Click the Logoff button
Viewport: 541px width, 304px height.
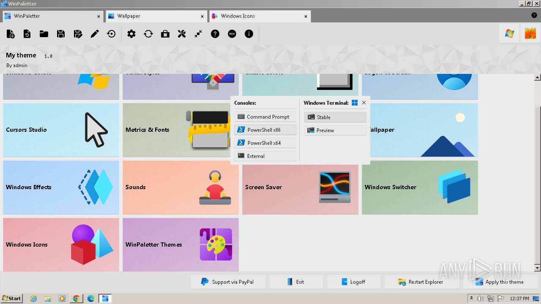point(354,282)
